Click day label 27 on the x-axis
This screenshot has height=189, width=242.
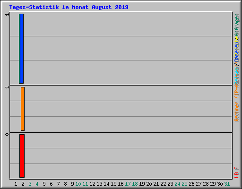point(199,184)
